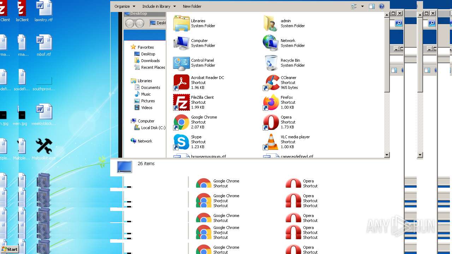The height and width of the screenshot is (254, 452).
Task: Select Libraries in navigation pane
Action: pyautogui.click(x=145, y=81)
